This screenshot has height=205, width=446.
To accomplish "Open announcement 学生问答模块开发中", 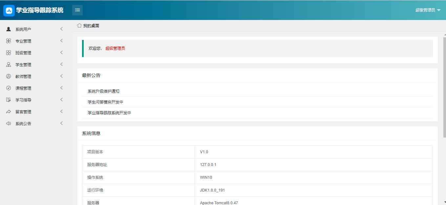I will tap(105, 102).
